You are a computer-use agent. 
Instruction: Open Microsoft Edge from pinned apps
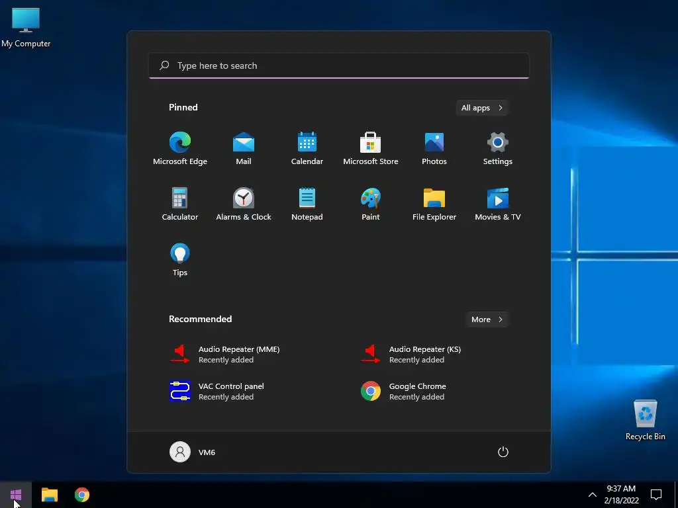coord(180,148)
